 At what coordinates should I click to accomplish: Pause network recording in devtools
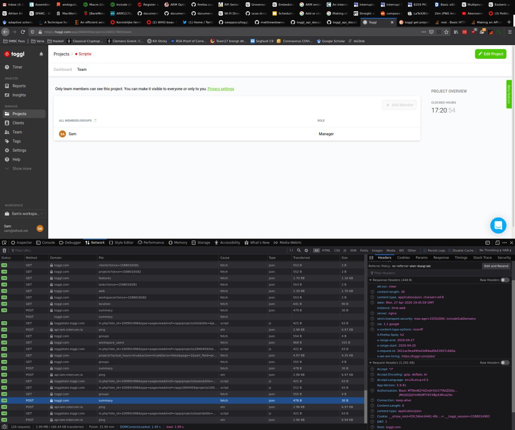click(x=291, y=250)
